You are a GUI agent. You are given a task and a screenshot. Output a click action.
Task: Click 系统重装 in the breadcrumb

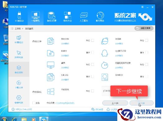[x=29, y=29]
